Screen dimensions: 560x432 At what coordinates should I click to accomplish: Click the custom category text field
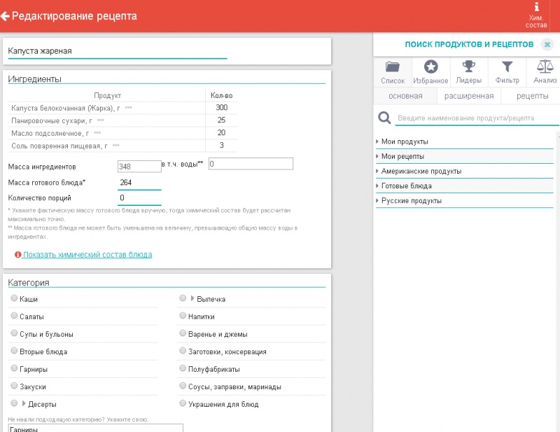tap(95, 428)
